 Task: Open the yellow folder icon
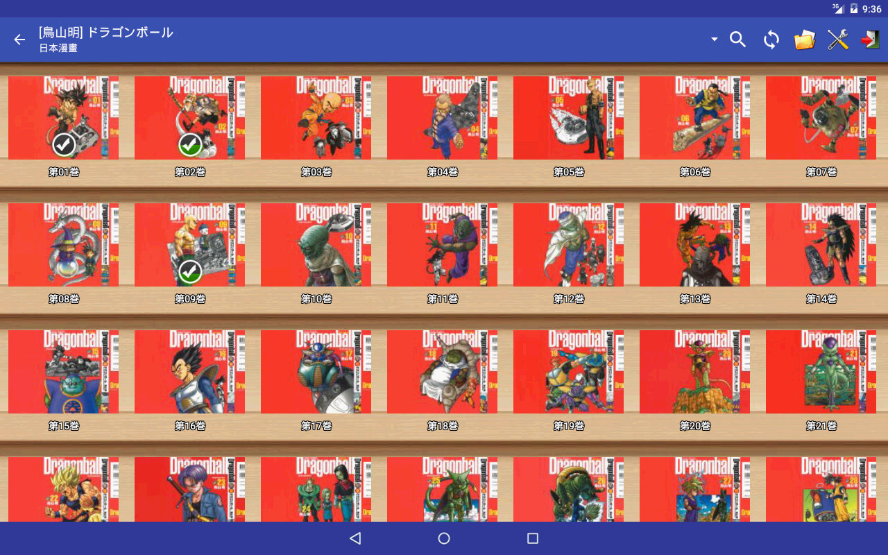click(805, 40)
